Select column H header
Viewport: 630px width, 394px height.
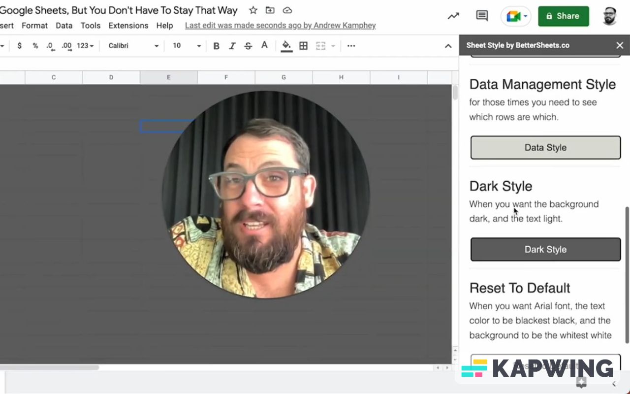pyautogui.click(x=342, y=77)
